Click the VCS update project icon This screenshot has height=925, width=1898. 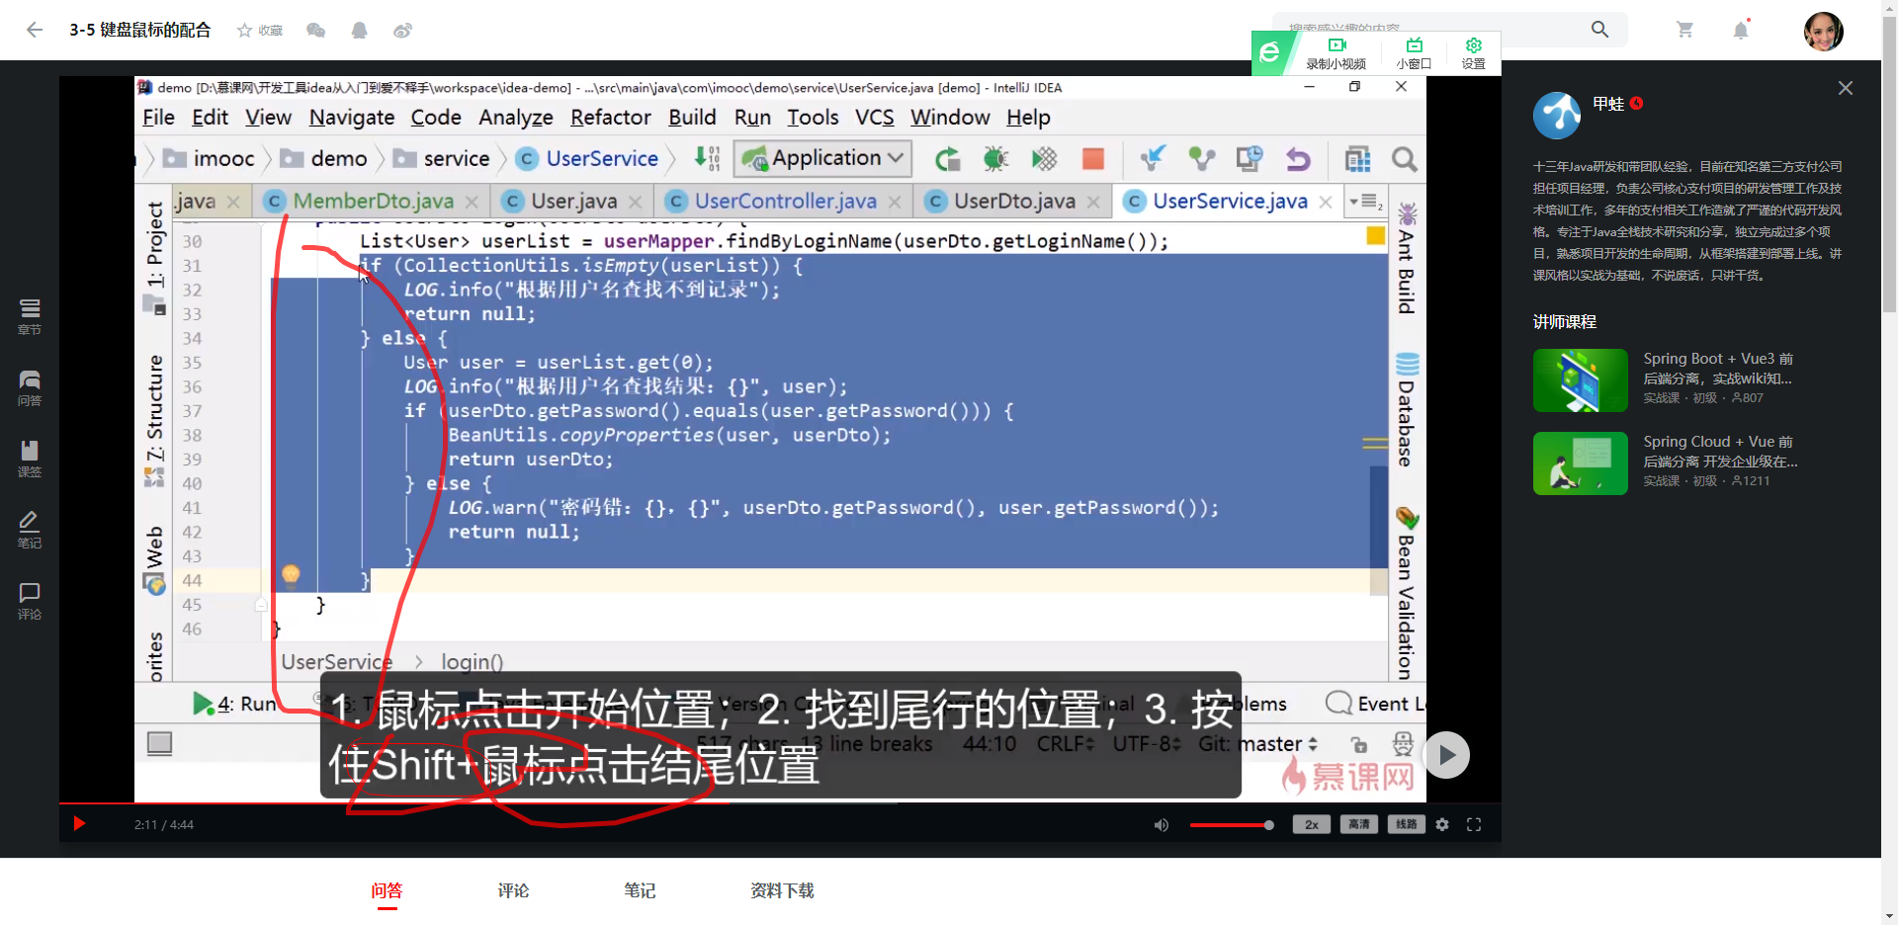tap(1153, 158)
